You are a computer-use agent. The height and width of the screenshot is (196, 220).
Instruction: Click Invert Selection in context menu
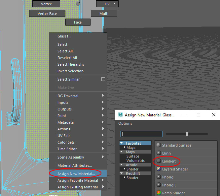click(70, 71)
